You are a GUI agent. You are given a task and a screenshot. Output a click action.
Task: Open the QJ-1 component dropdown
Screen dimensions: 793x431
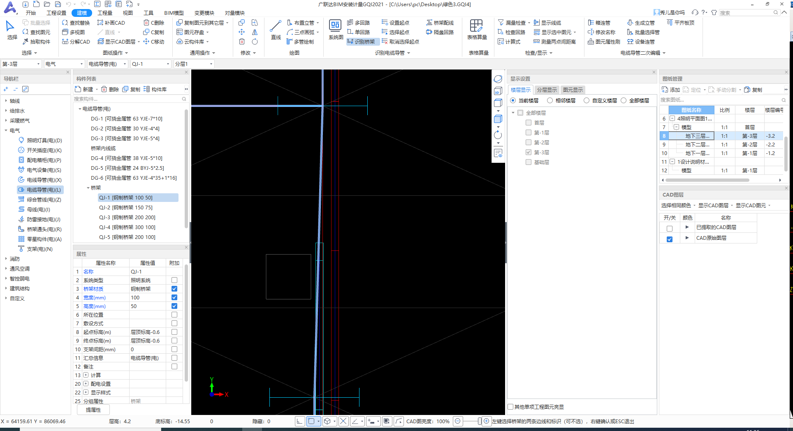[x=151, y=64]
